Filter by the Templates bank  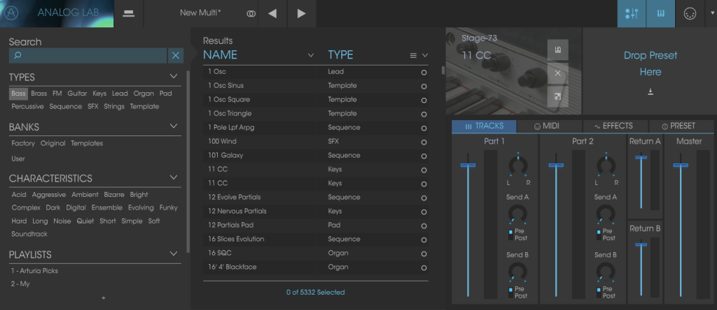click(87, 143)
